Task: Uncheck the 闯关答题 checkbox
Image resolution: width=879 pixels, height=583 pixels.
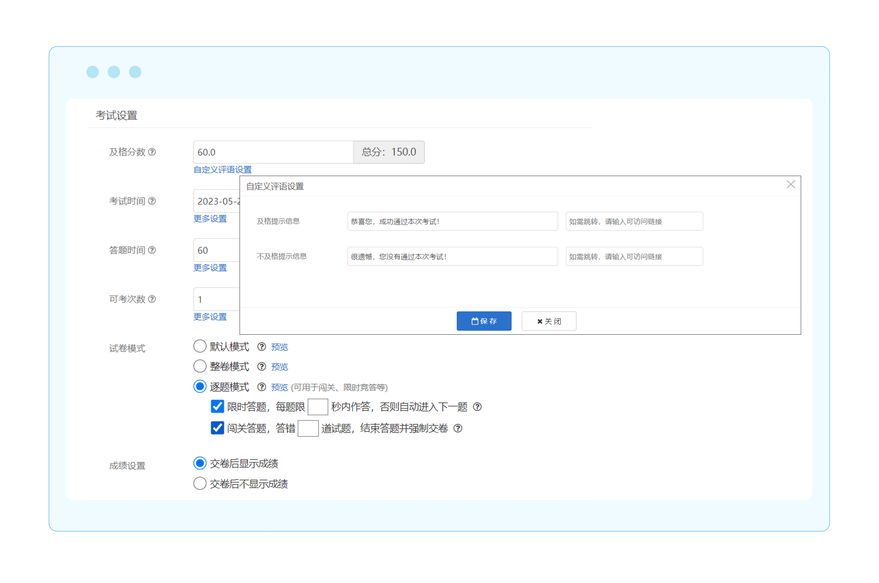Action: point(218,428)
